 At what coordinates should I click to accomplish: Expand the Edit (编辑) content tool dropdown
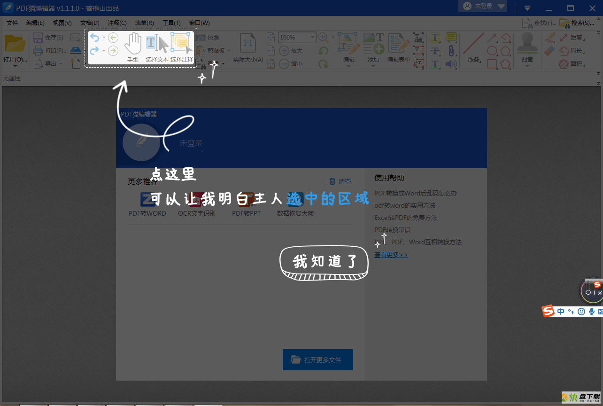click(349, 66)
